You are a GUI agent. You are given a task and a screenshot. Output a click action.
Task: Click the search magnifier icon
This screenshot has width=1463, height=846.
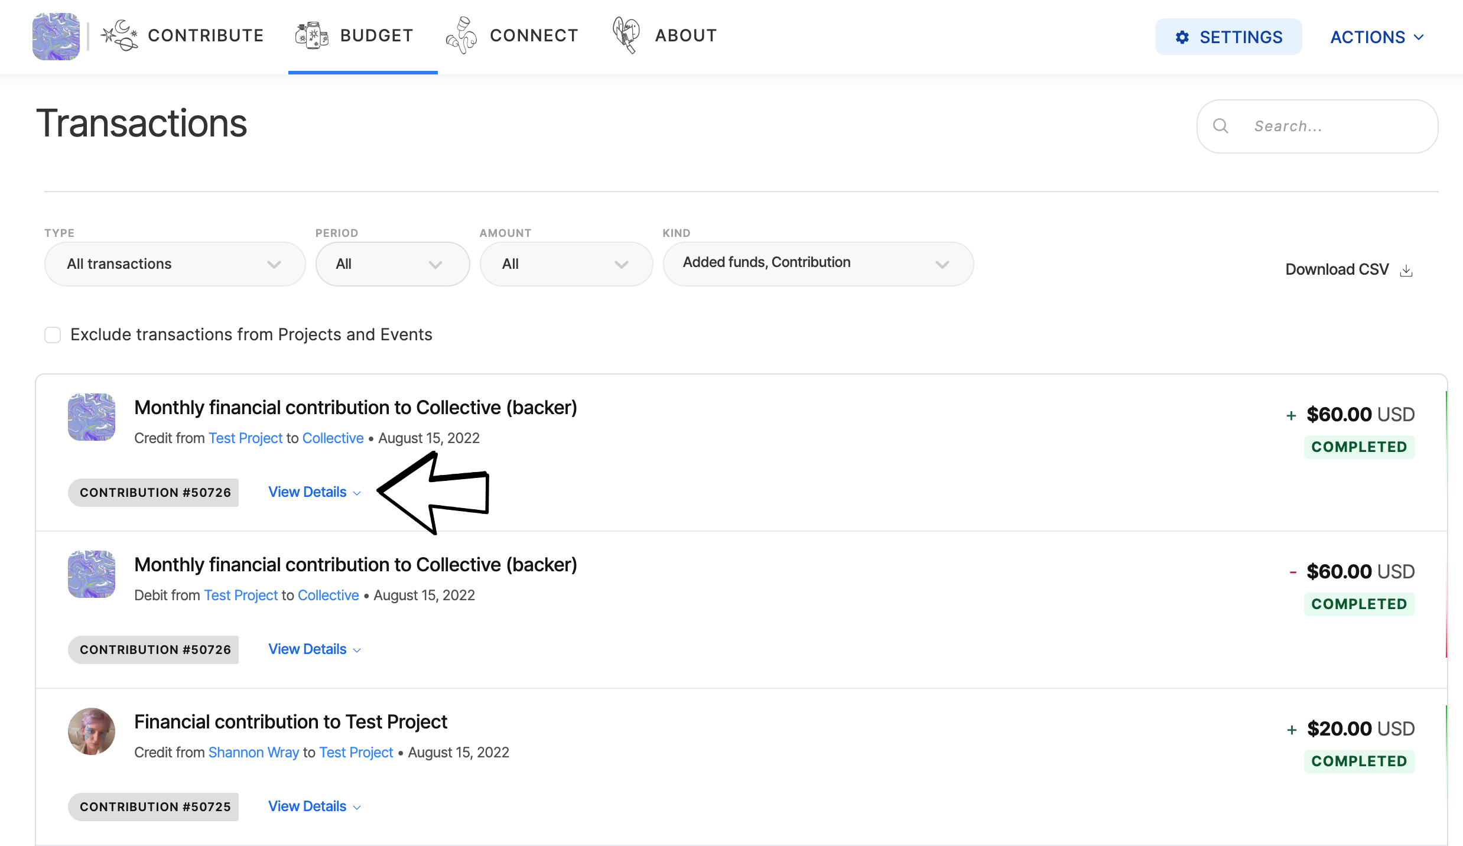point(1220,126)
